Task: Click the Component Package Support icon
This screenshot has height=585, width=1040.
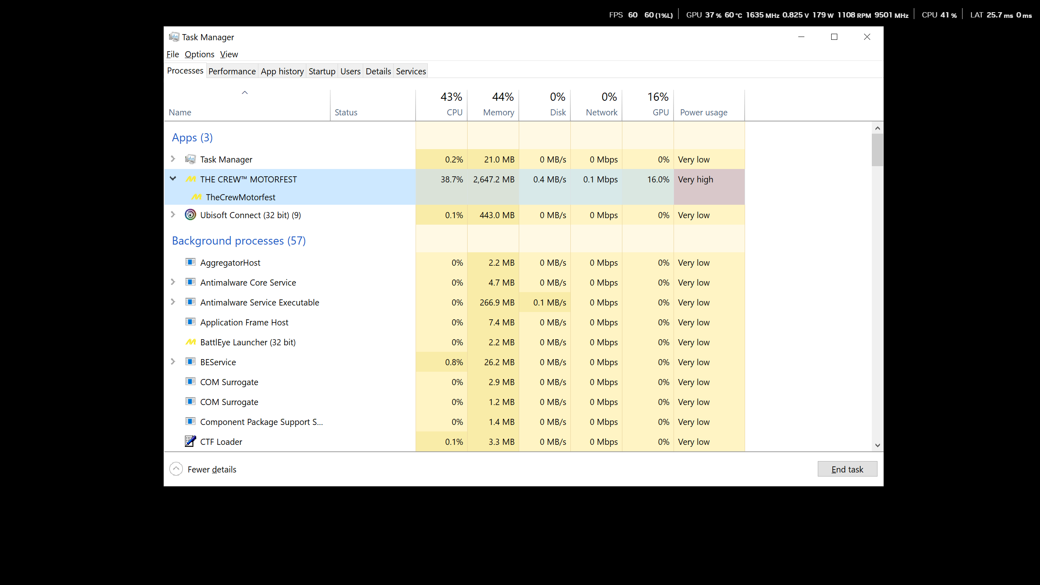Action: [x=190, y=421]
